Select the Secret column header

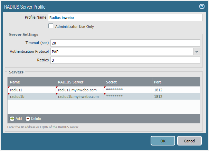(128, 82)
